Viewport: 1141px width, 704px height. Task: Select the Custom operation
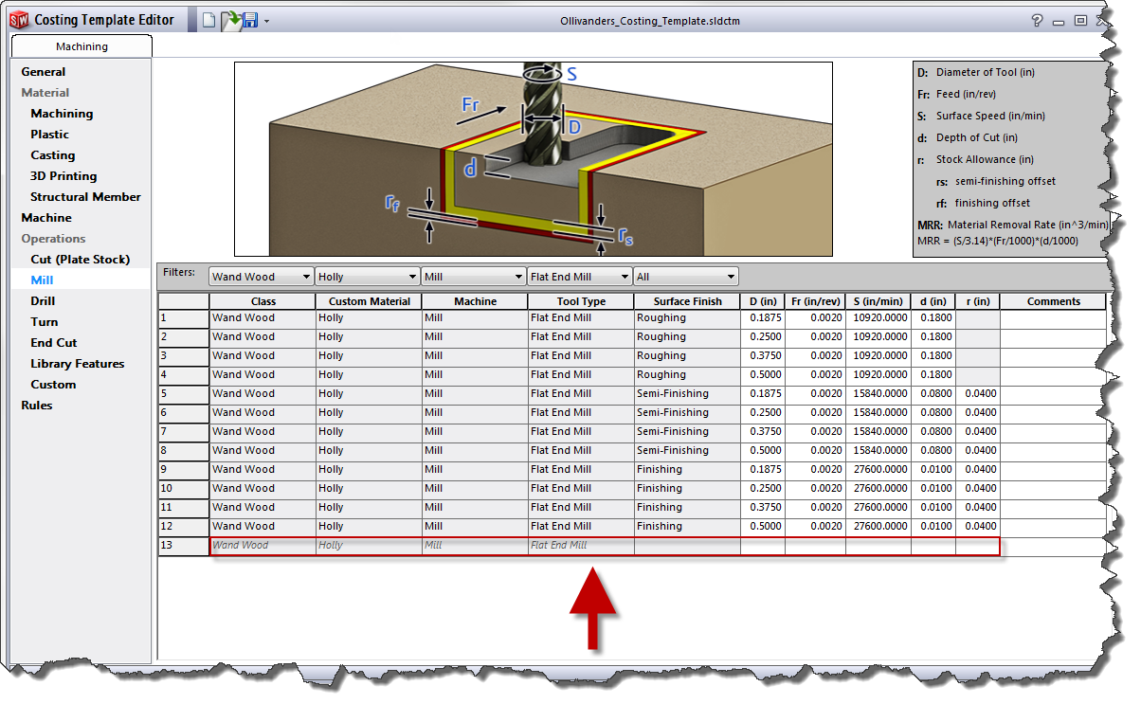tap(53, 385)
